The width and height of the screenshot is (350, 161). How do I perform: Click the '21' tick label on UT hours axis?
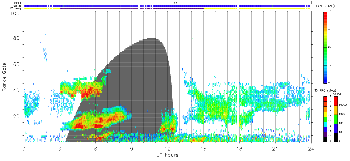275,149
